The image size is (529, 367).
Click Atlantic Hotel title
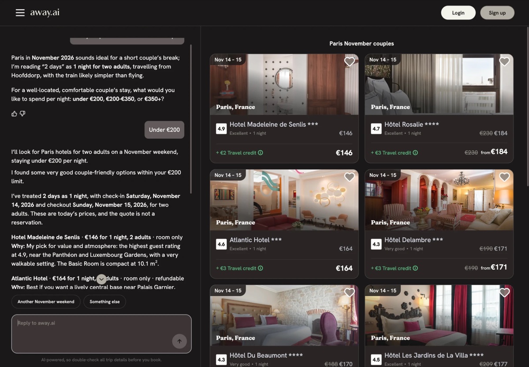point(250,240)
